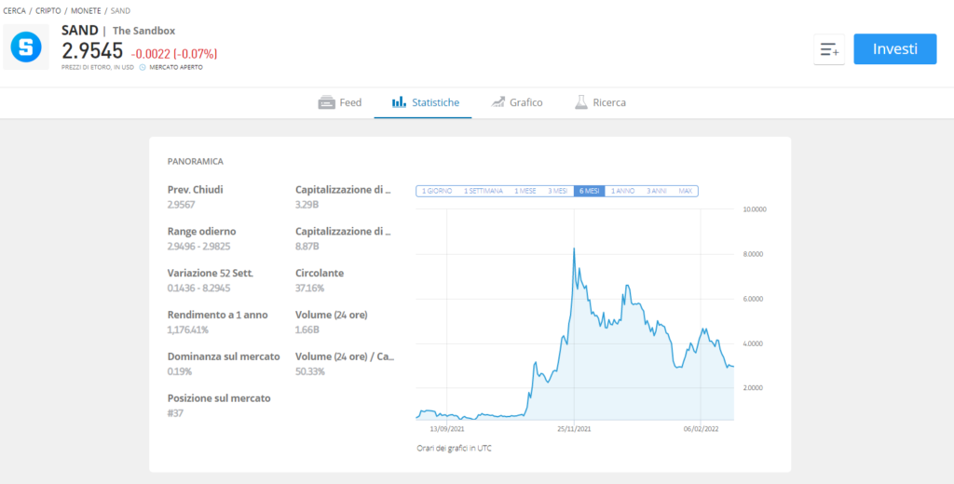Click the 8.0000 y-axis label
Image resolution: width=954 pixels, height=484 pixels.
[755, 254]
